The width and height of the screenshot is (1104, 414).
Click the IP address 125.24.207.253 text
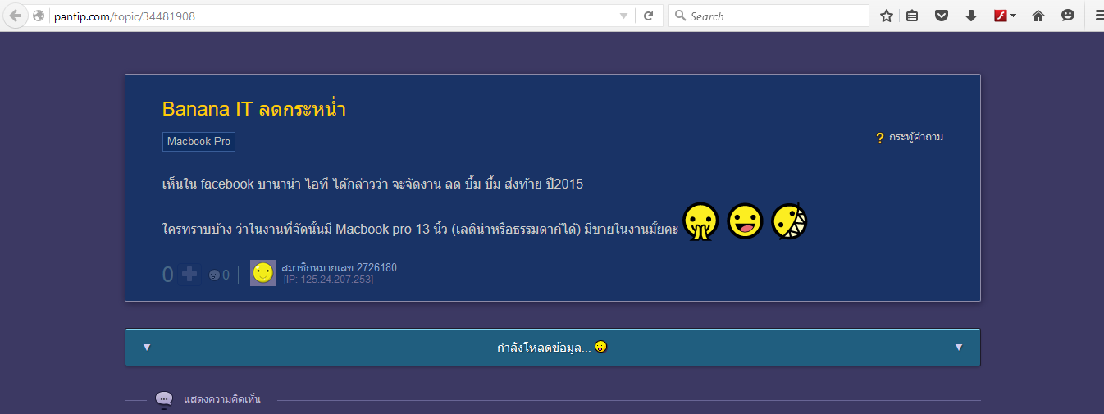tap(328, 280)
